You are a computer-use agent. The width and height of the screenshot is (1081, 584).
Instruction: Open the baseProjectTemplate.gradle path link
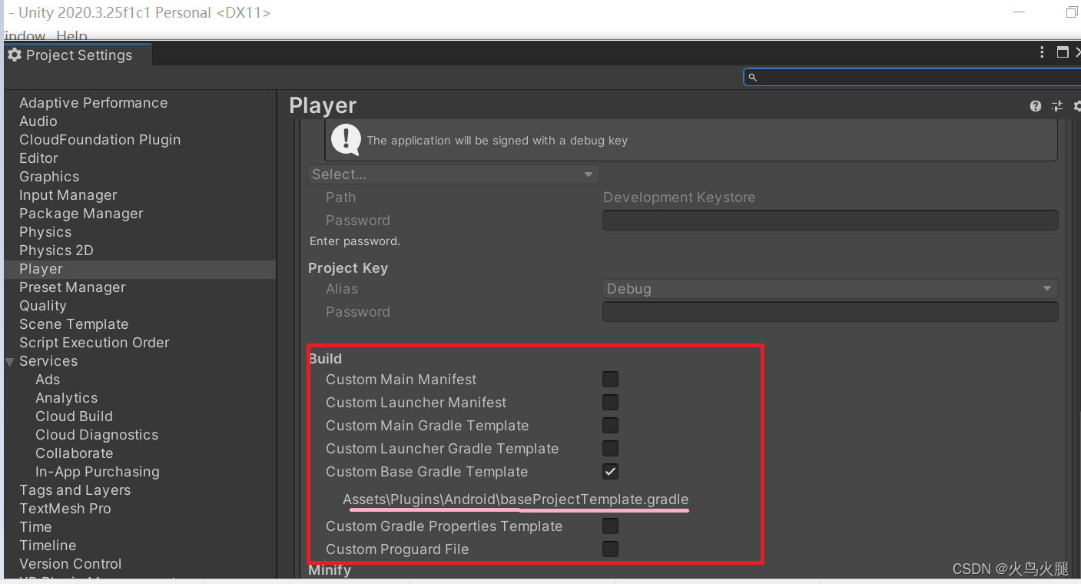(x=516, y=499)
